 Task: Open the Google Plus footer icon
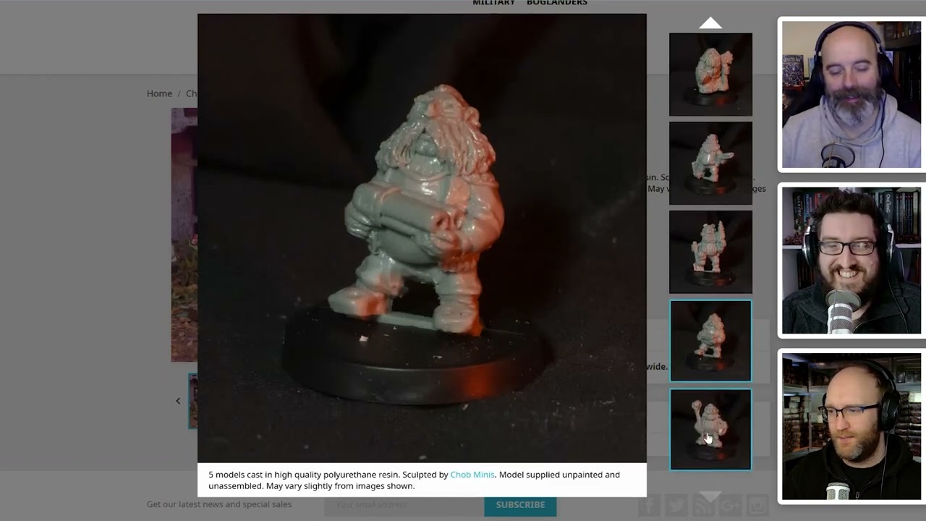point(730,506)
